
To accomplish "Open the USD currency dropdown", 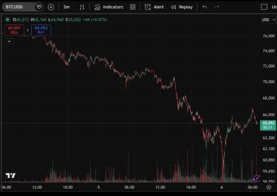I will (x=268, y=20).
